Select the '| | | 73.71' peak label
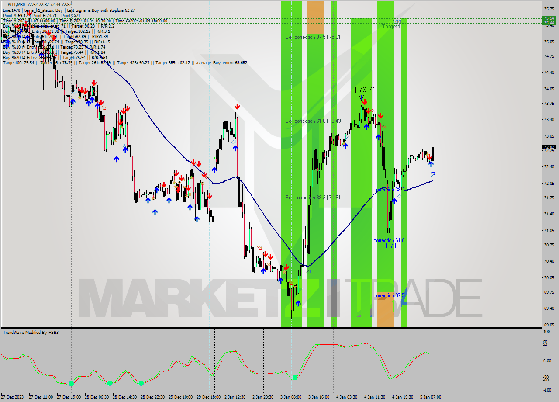This screenshot has height=402, width=559. pos(361,90)
